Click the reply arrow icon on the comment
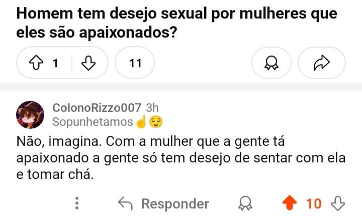The width and height of the screenshot is (362, 218). click(125, 203)
